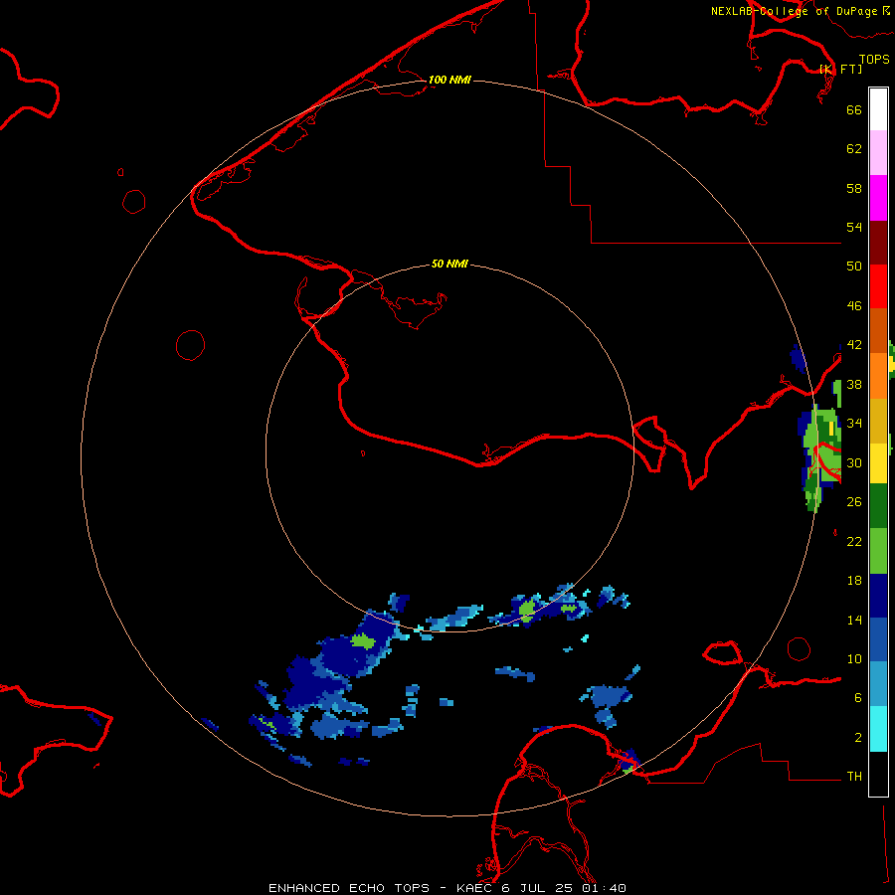Click the 100 NMI range ring label

(x=449, y=80)
